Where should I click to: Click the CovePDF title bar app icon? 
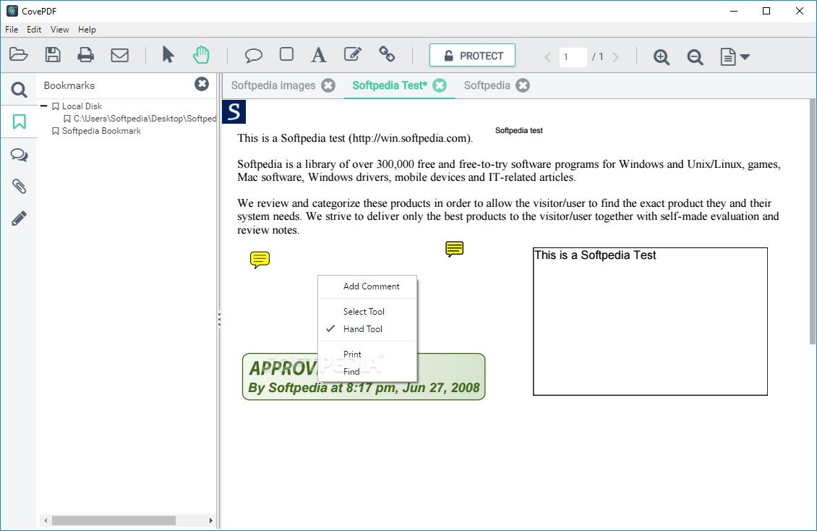click(12, 10)
